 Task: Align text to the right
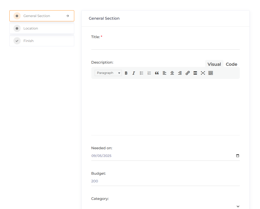coord(180,73)
